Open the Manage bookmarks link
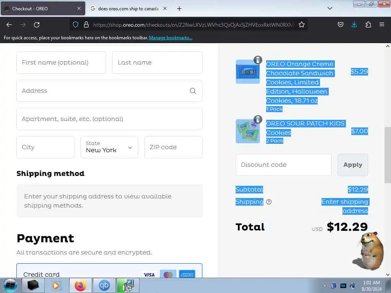Viewport: 391px width, 293px height. [171, 38]
